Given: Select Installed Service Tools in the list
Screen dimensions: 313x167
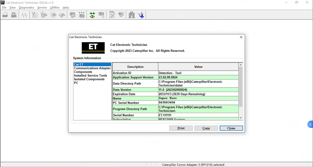Looking at the screenshot, I should tap(90, 75).
